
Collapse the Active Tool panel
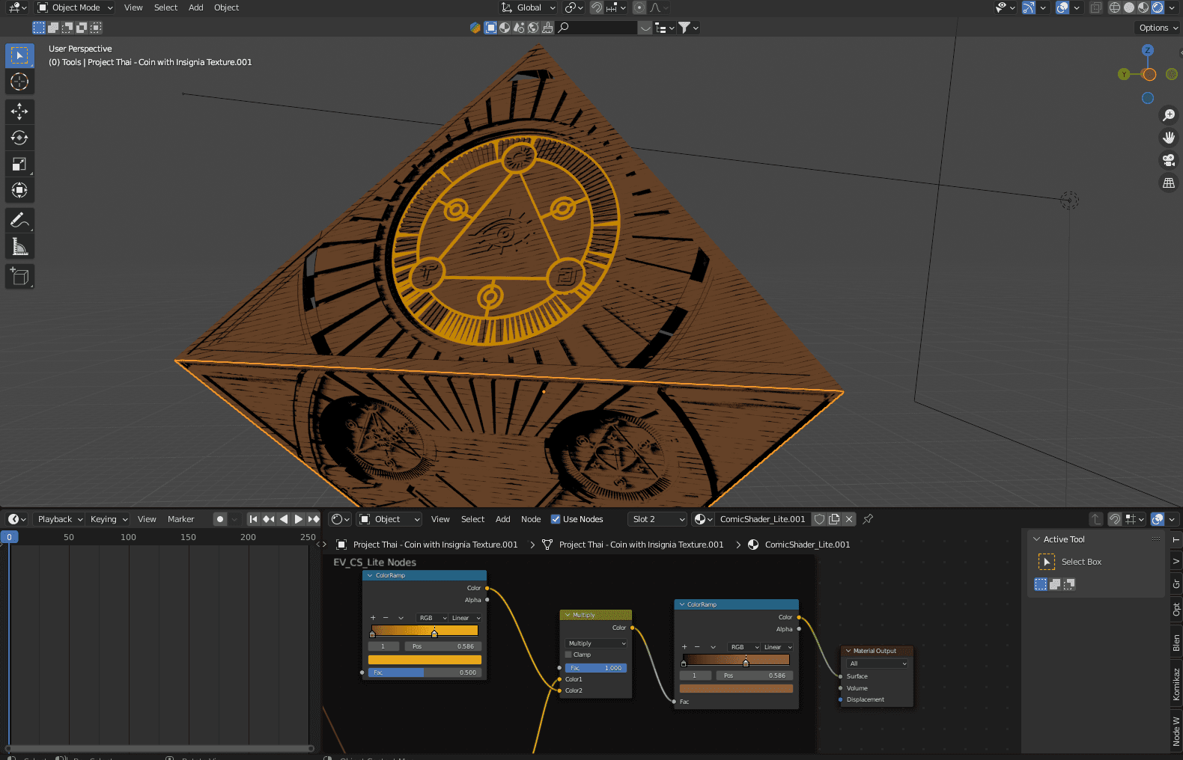pos(1037,539)
